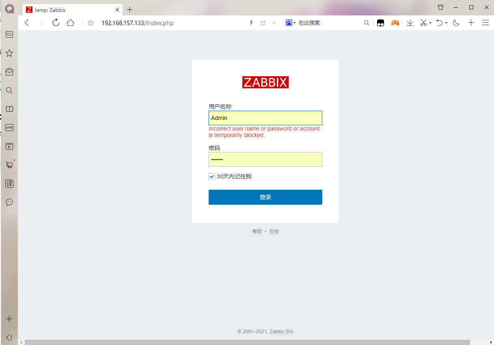This screenshot has width=494, height=345.
Task: Click the browser back arrow
Action: 27,23
